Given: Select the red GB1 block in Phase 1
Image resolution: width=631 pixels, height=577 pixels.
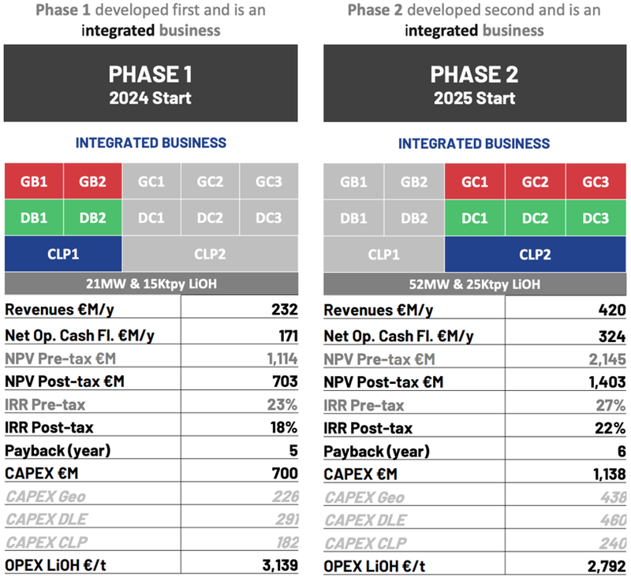Looking at the screenshot, I should point(34,181).
